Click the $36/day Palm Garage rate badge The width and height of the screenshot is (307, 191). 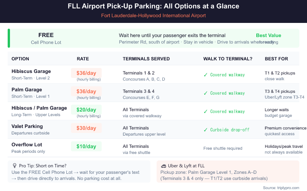[86, 91]
